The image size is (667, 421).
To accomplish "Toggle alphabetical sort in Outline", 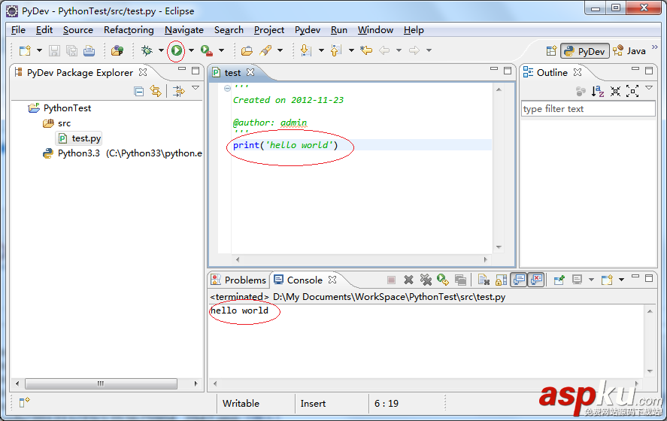I will (x=598, y=91).
